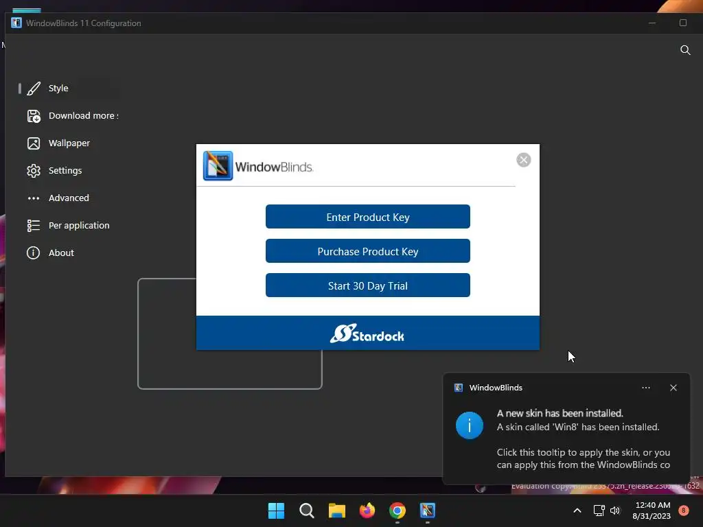Image resolution: width=703 pixels, height=527 pixels.
Task: Click the Advanced three-dots icon
Action: tap(34, 198)
